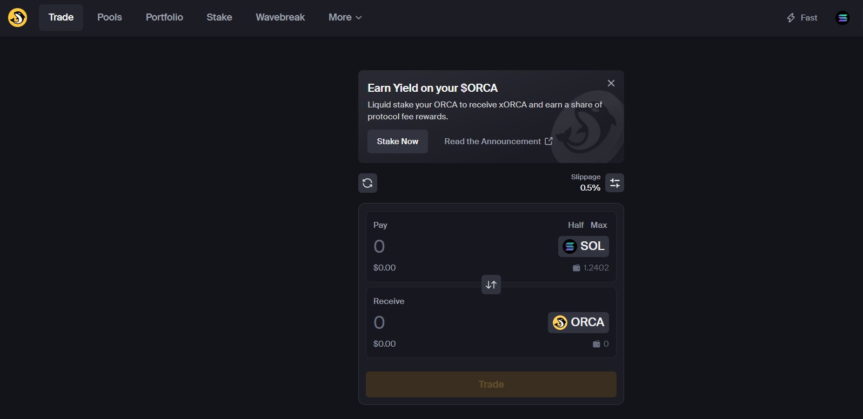Refresh the swap price quote

coord(367,183)
